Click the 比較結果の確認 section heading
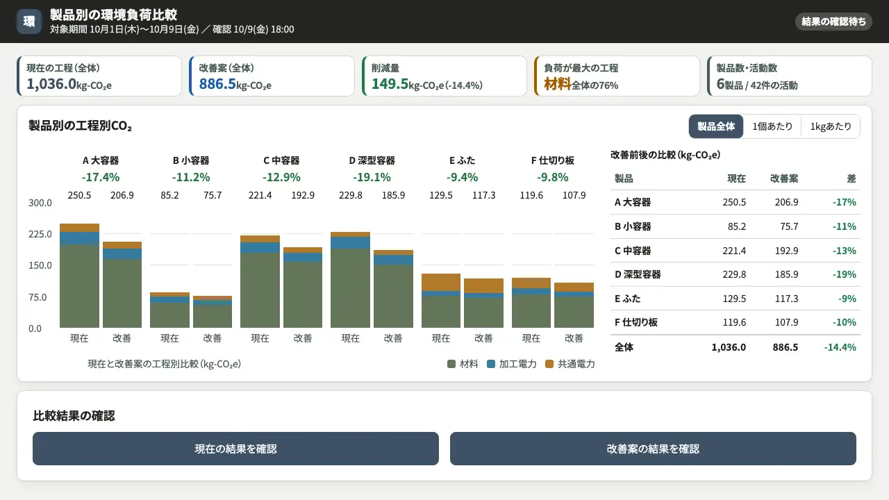Viewport: 889px width, 500px height. point(74,415)
